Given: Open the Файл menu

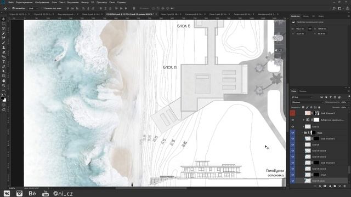Looking at the screenshot, I should point(11,2).
